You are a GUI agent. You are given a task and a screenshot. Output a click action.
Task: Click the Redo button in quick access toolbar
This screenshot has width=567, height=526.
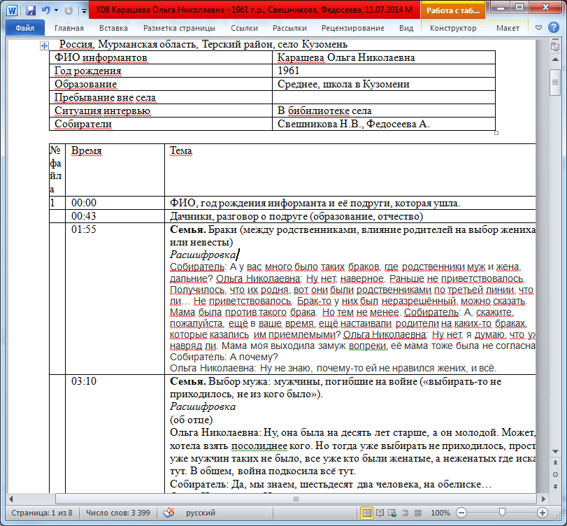click(69, 11)
